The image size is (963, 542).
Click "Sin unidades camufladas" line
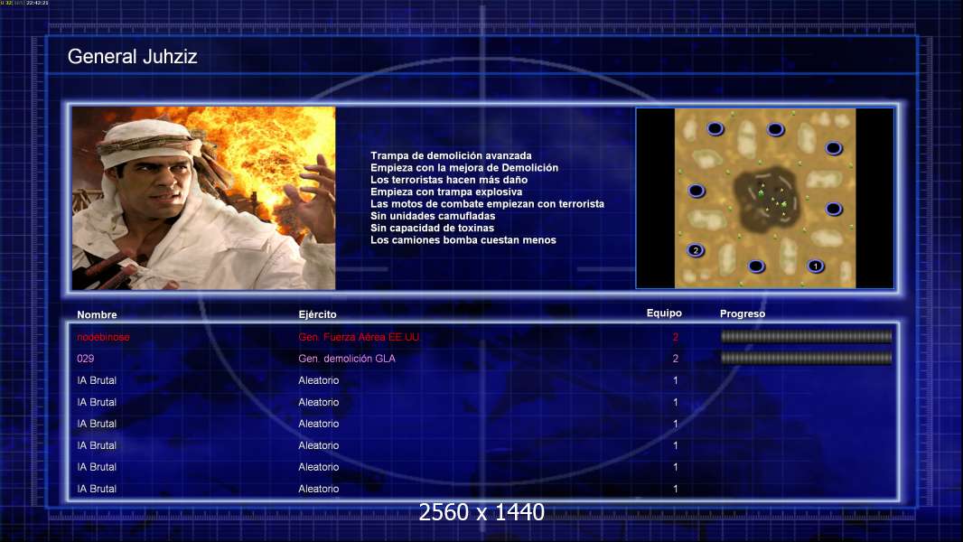pos(433,216)
